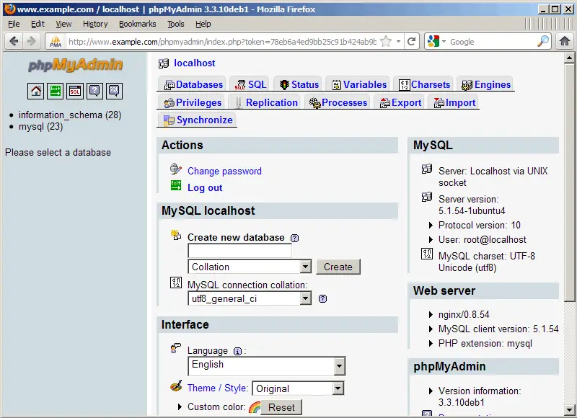The image size is (577, 418).
Task: Click the Create database button
Action: pyautogui.click(x=338, y=267)
